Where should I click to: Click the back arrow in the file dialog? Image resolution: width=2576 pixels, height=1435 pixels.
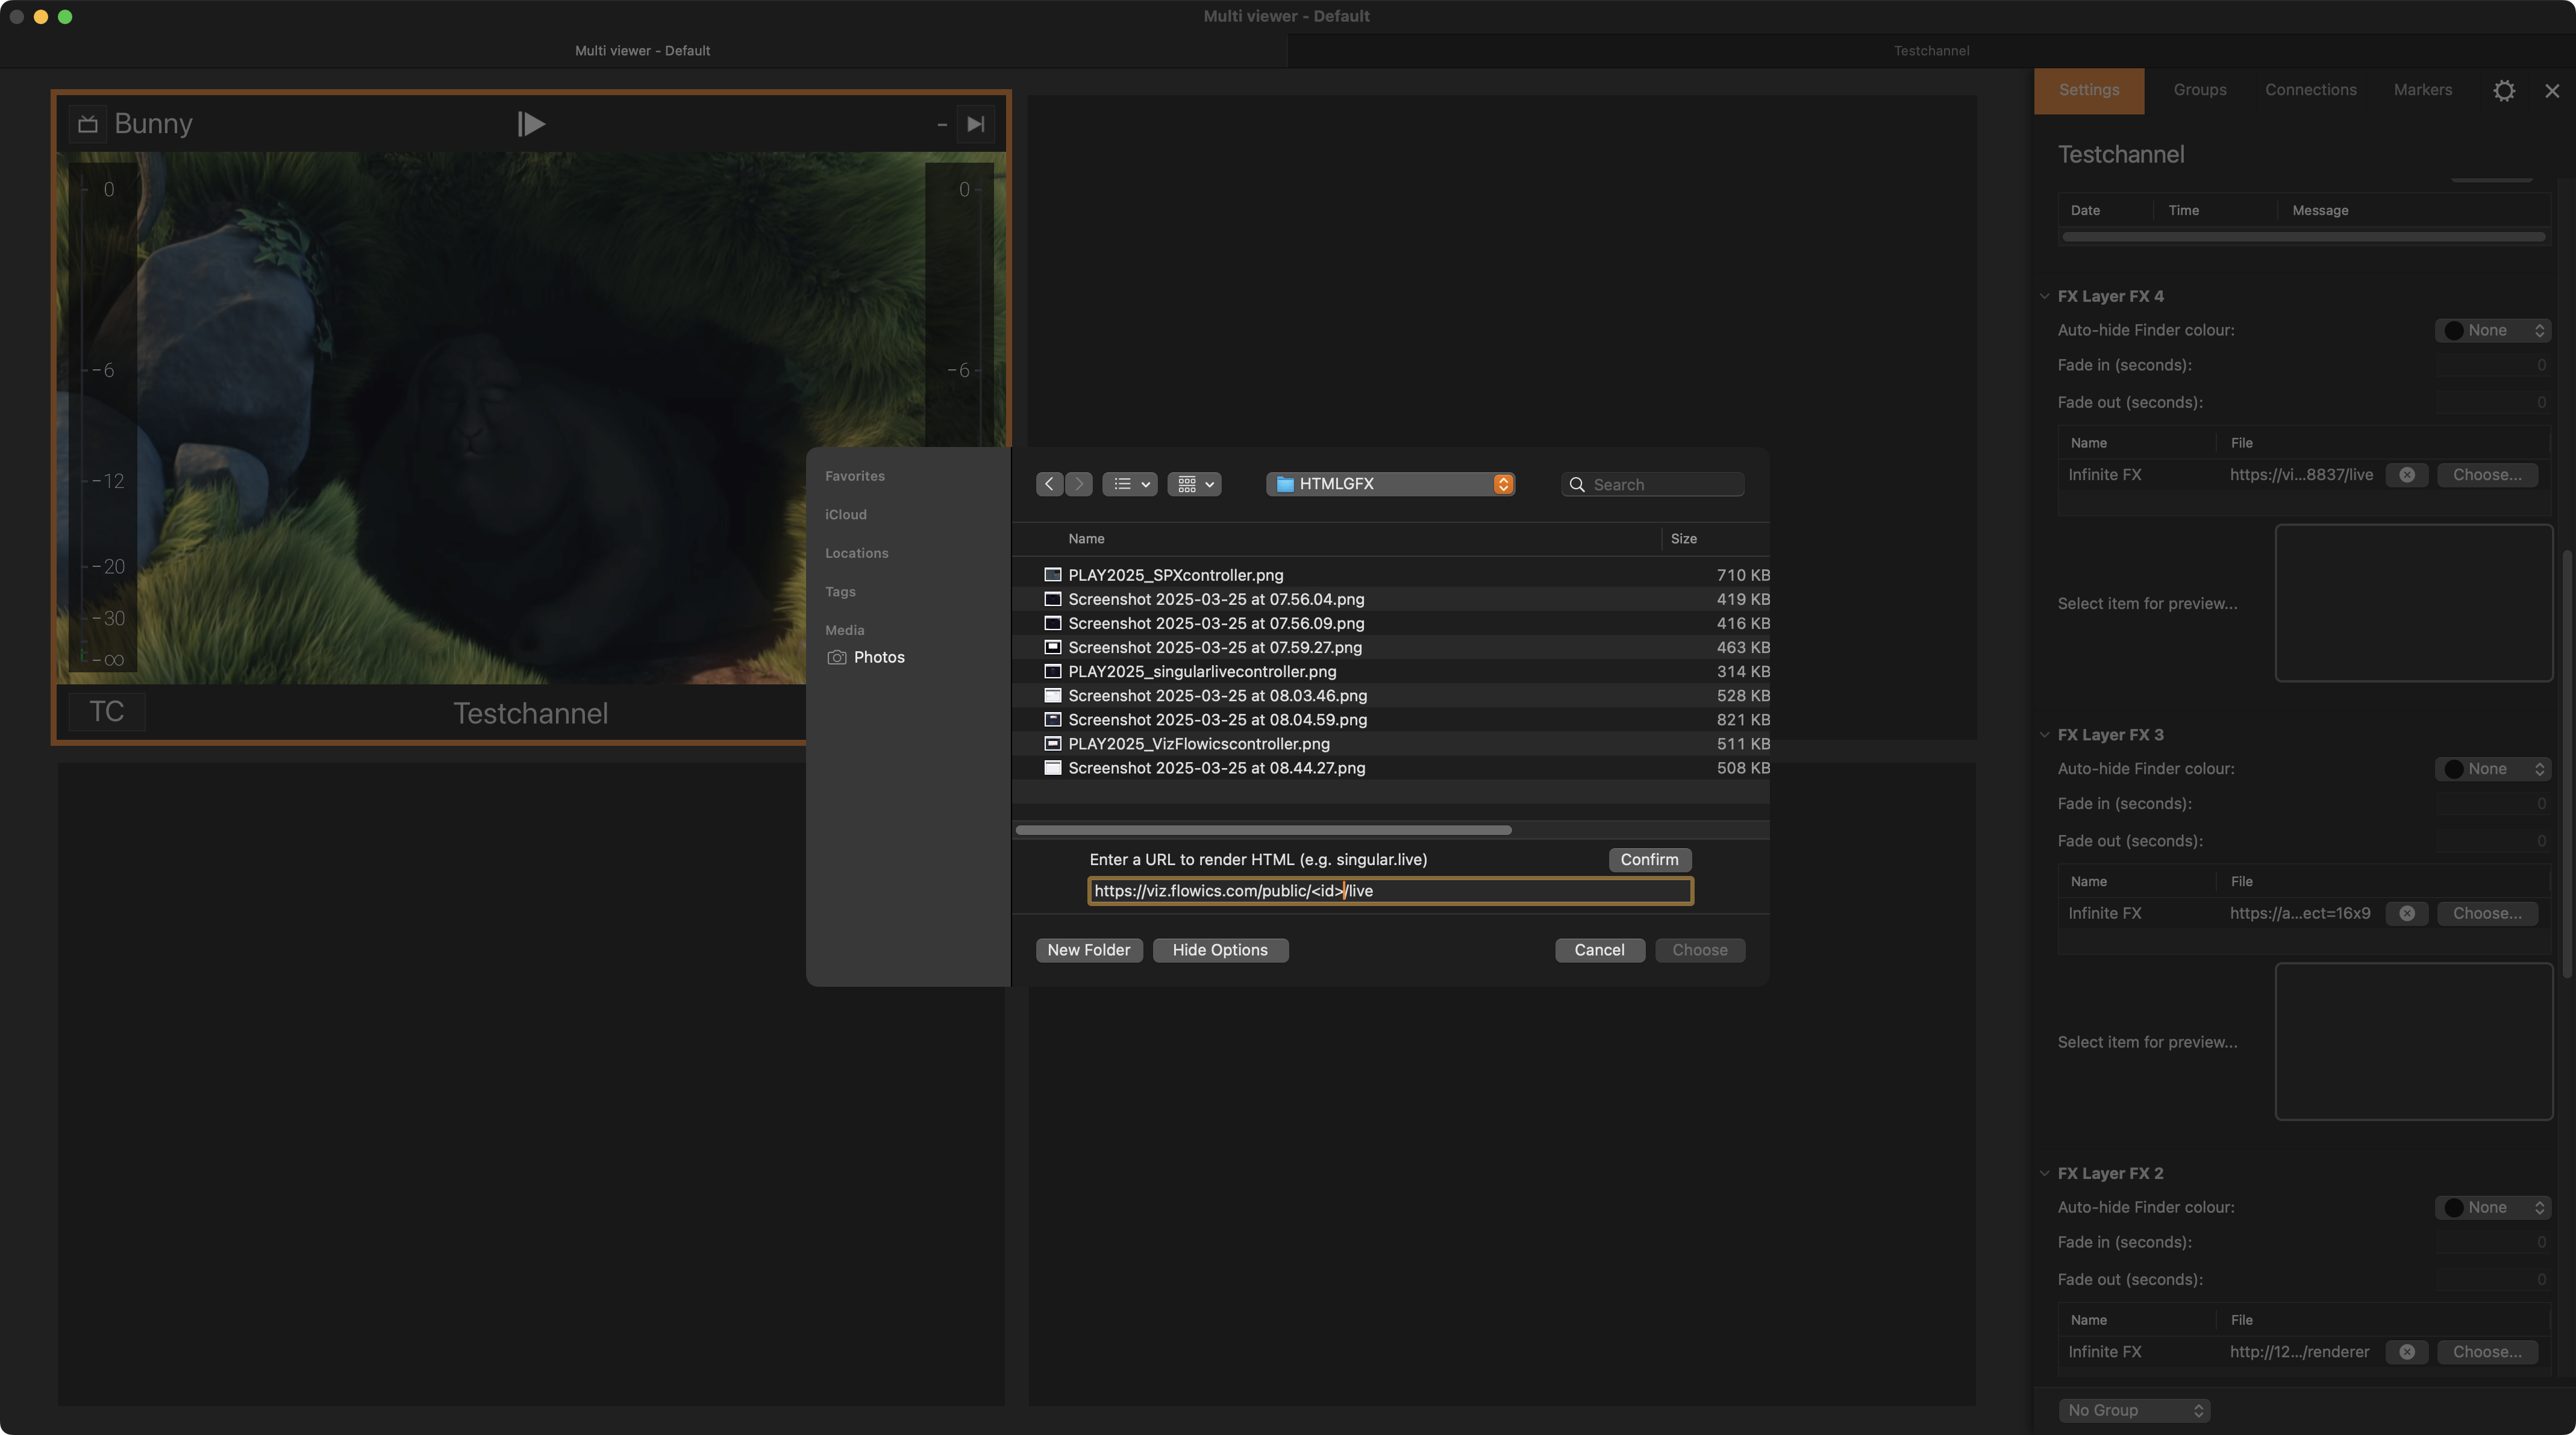pyautogui.click(x=1048, y=484)
